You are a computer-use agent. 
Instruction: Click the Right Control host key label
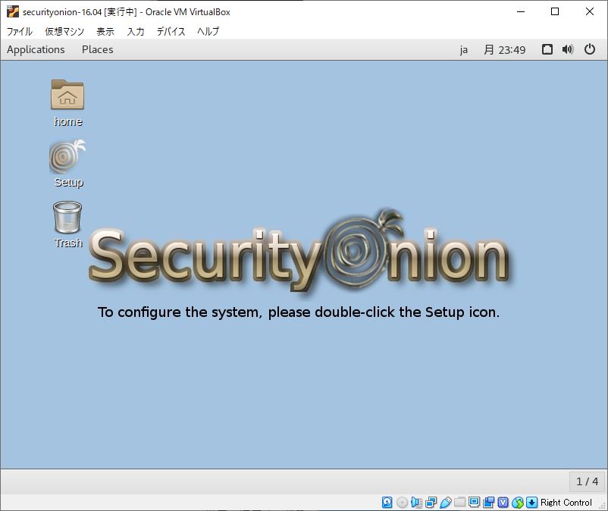click(566, 503)
